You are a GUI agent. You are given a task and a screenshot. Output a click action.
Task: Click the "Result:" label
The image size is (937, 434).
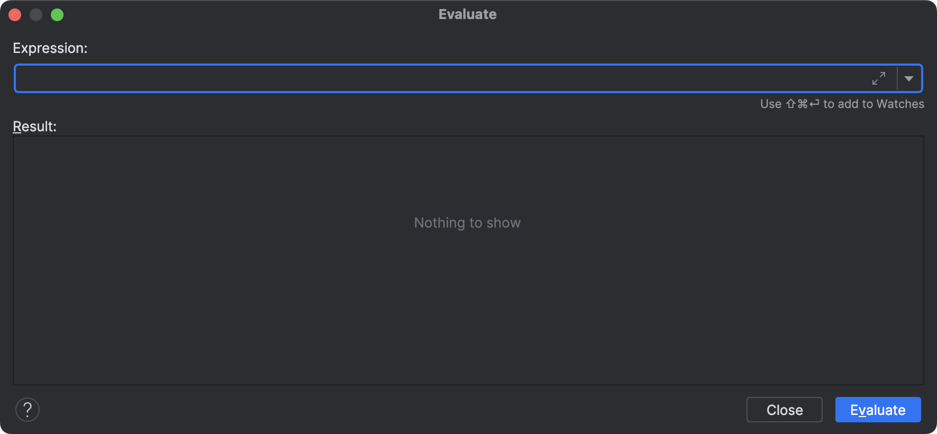(x=35, y=126)
